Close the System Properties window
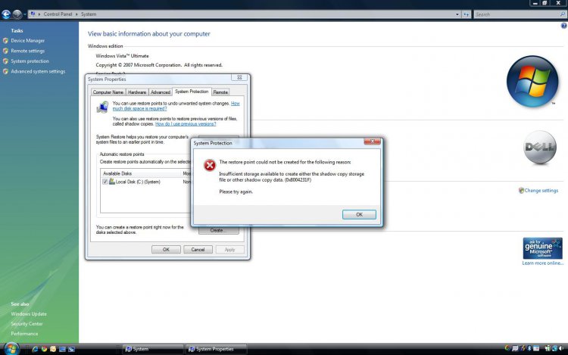This screenshot has height=355, width=568. [239, 77]
